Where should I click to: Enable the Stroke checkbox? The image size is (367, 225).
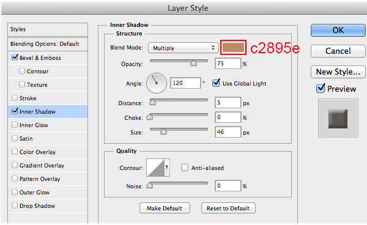pos(15,98)
